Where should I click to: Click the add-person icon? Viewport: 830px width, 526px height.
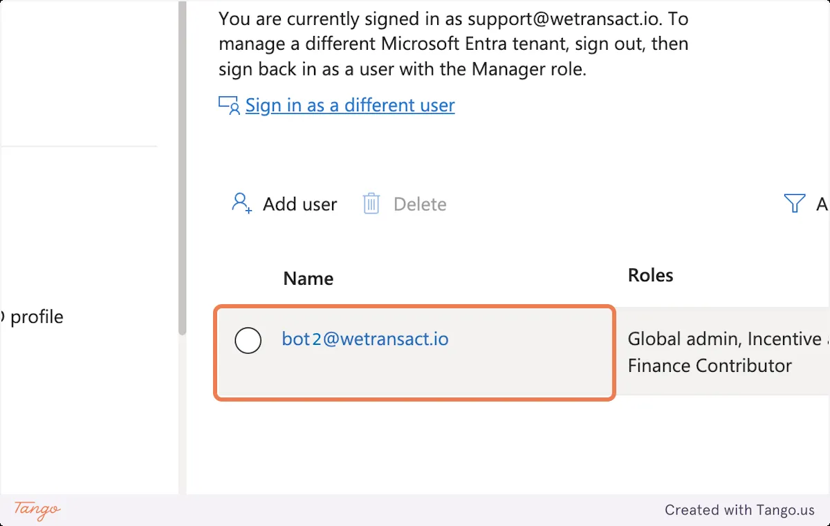click(x=241, y=203)
